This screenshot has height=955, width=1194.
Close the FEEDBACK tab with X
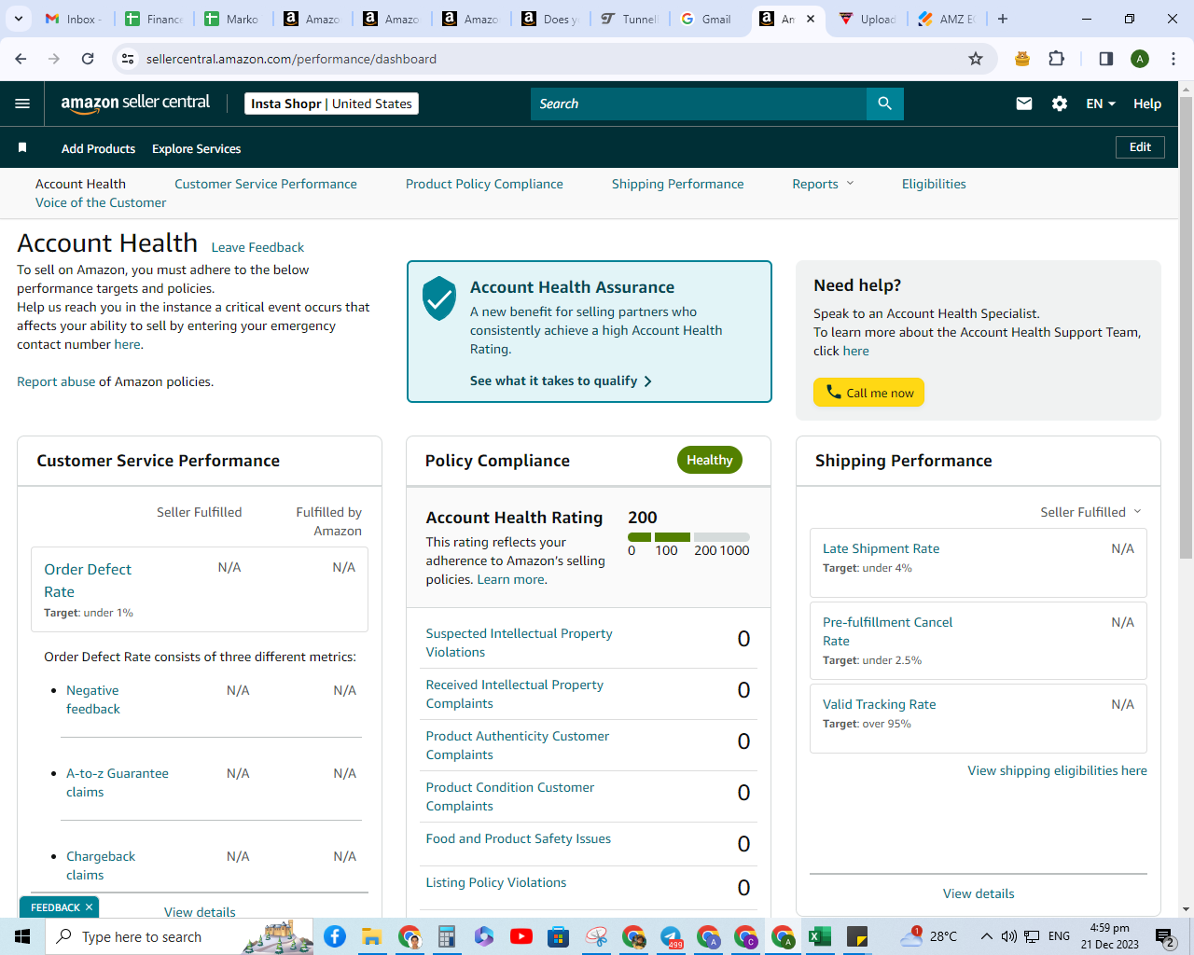pyautogui.click(x=89, y=907)
